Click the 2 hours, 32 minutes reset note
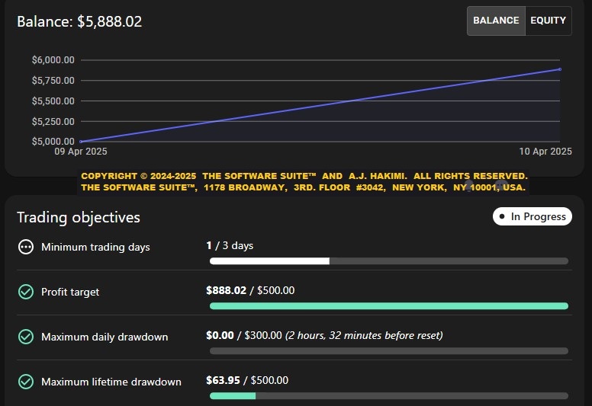Viewport: 592px width, 406px height. (x=364, y=335)
